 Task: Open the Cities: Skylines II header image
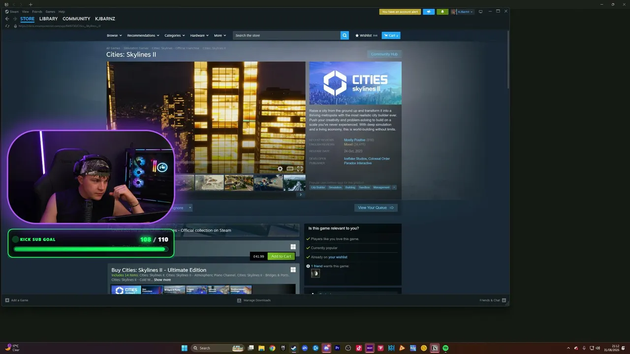tap(355, 83)
